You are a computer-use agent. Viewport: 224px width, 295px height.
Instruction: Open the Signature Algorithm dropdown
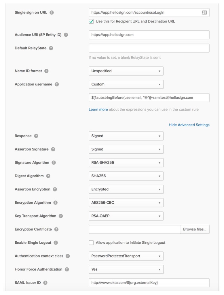(x=126, y=163)
